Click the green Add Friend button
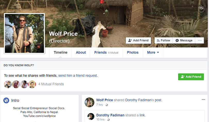This screenshot has height=122, width=209. (191, 77)
